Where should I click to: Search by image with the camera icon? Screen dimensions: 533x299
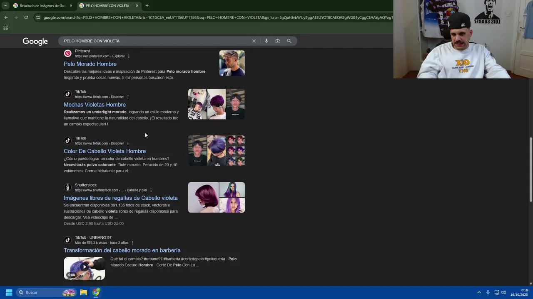[277, 41]
